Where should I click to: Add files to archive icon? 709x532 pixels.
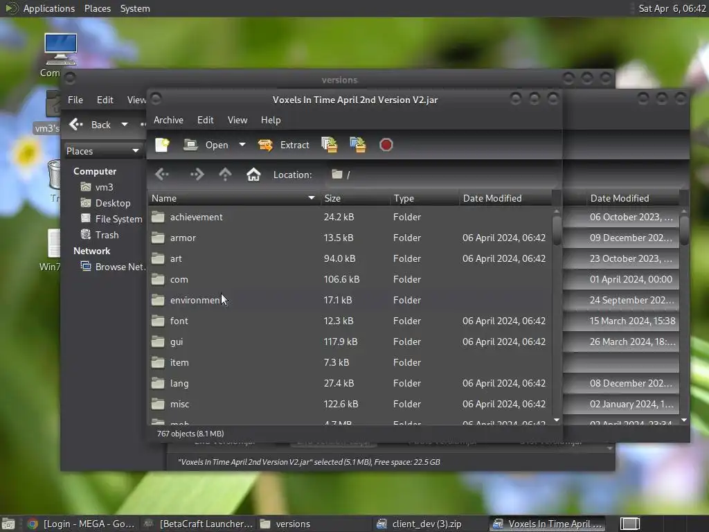(x=329, y=145)
